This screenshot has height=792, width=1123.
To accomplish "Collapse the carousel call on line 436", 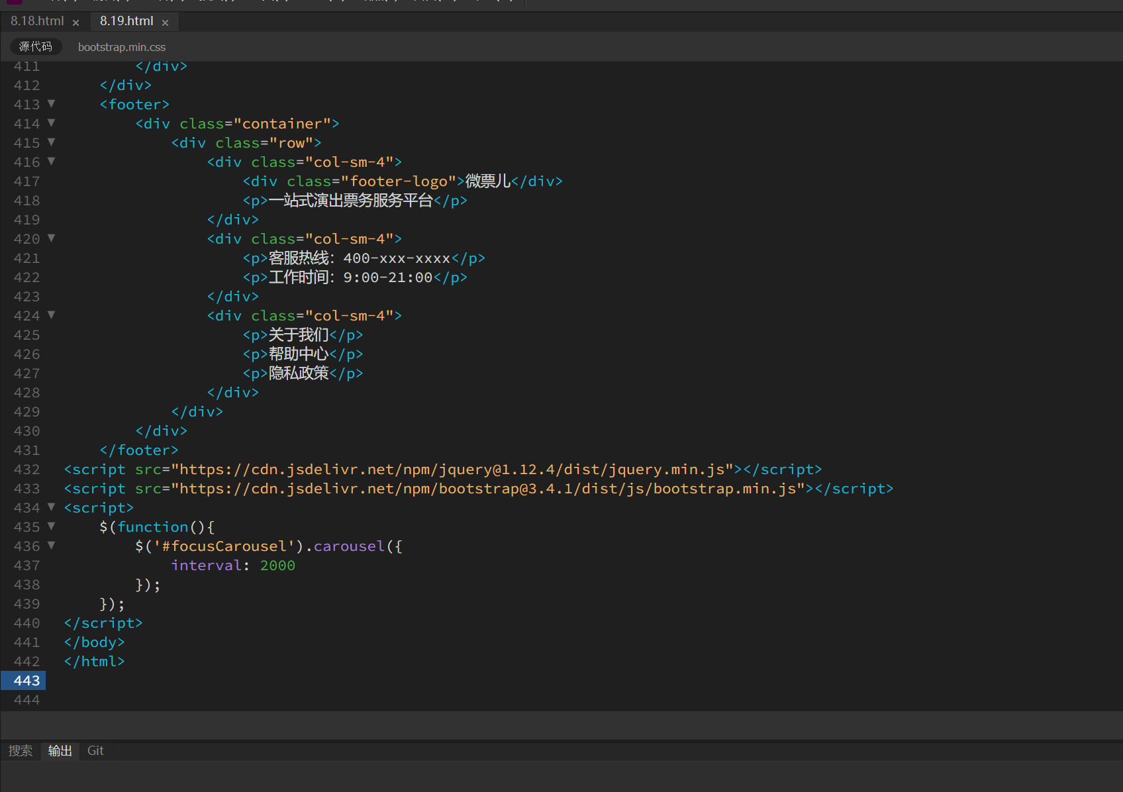I will (x=51, y=546).
